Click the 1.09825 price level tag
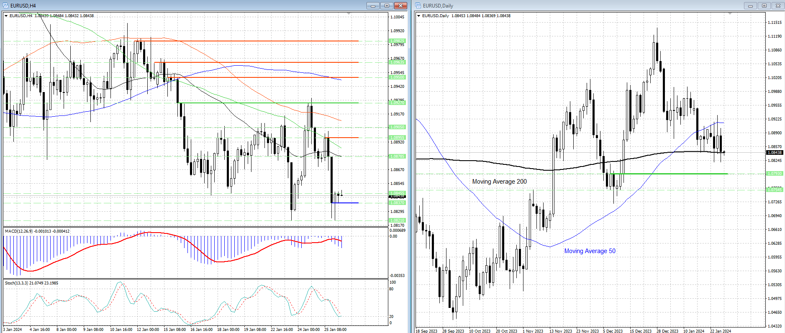Image resolution: width=785 pixels, height=333 pixels. (398, 41)
